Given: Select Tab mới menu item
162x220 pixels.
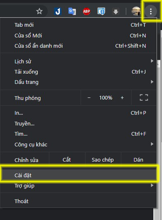Looking at the screenshot, I should click(x=78, y=25).
